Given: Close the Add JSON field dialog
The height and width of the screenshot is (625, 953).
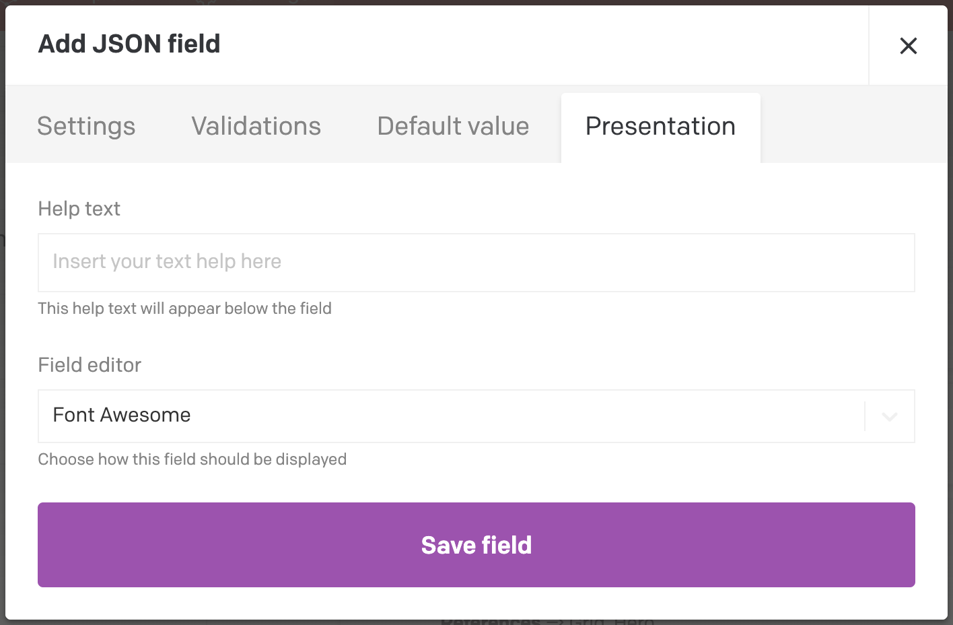Looking at the screenshot, I should pyautogui.click(x=908, y=46).
